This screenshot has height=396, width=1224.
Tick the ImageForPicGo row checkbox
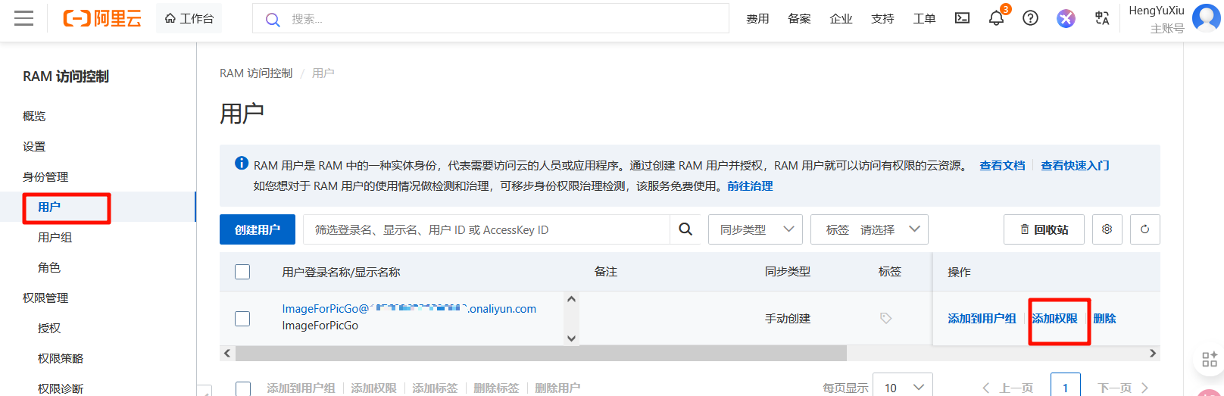pos(242,319)
